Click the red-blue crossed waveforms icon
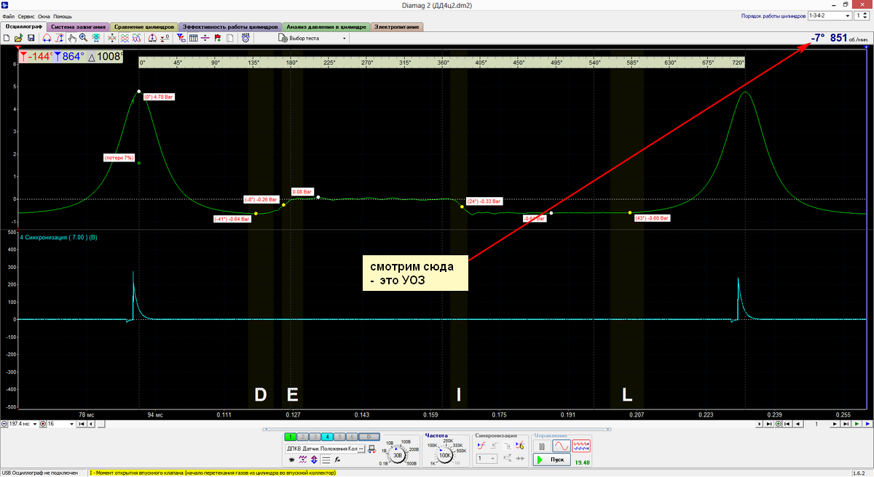874x477 pixels. click(x=136, y=38)
